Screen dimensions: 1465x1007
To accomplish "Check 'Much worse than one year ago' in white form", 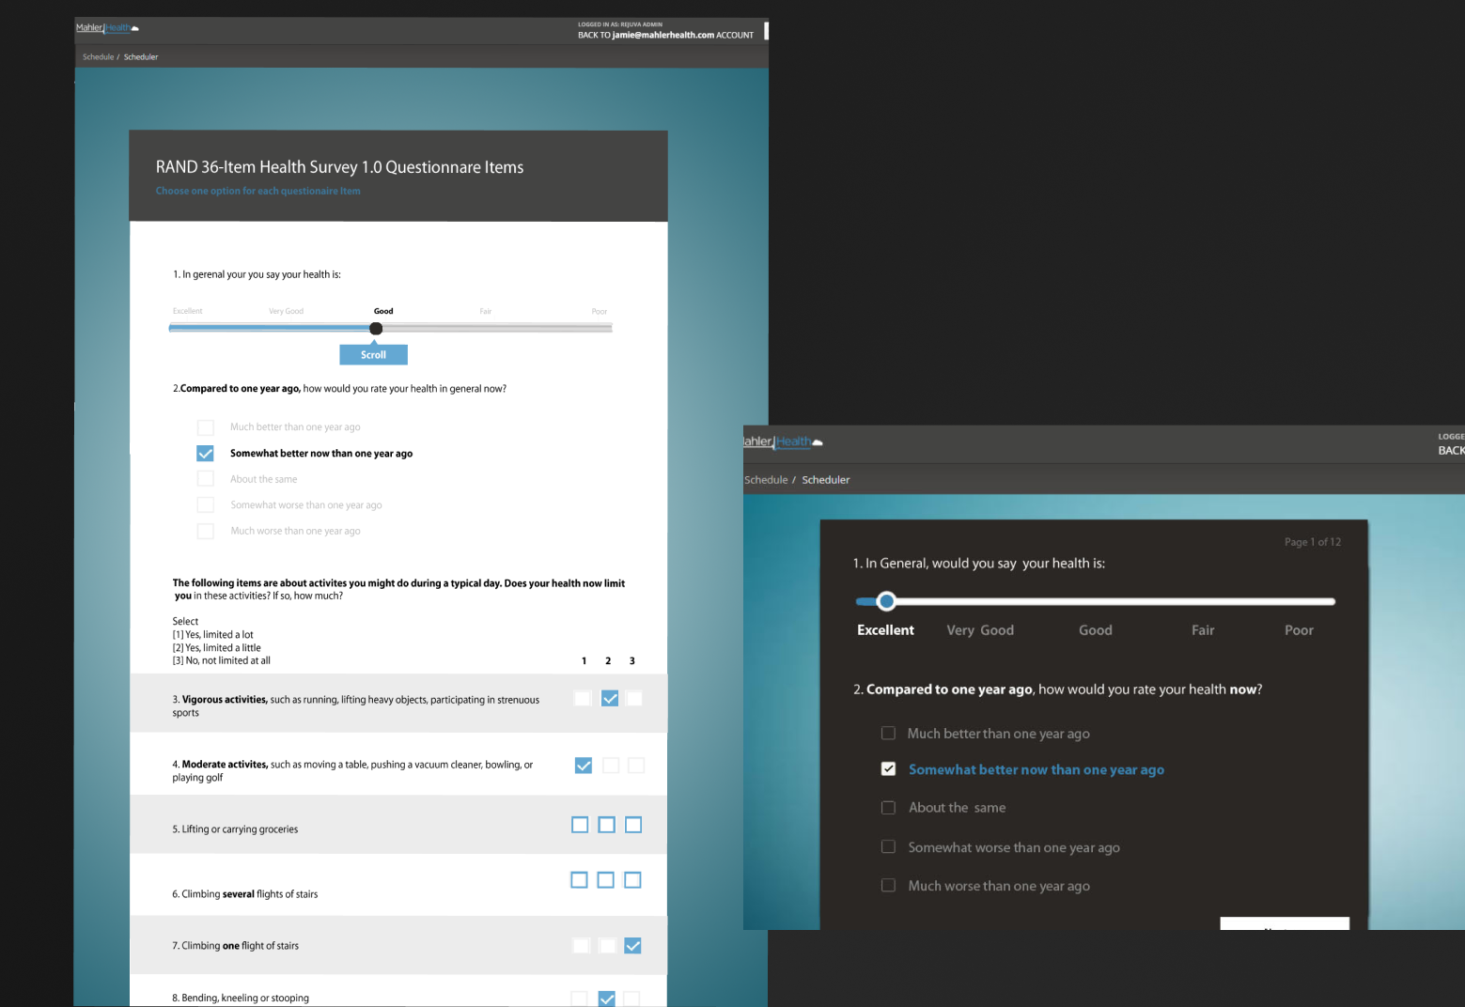I will 206,532.
